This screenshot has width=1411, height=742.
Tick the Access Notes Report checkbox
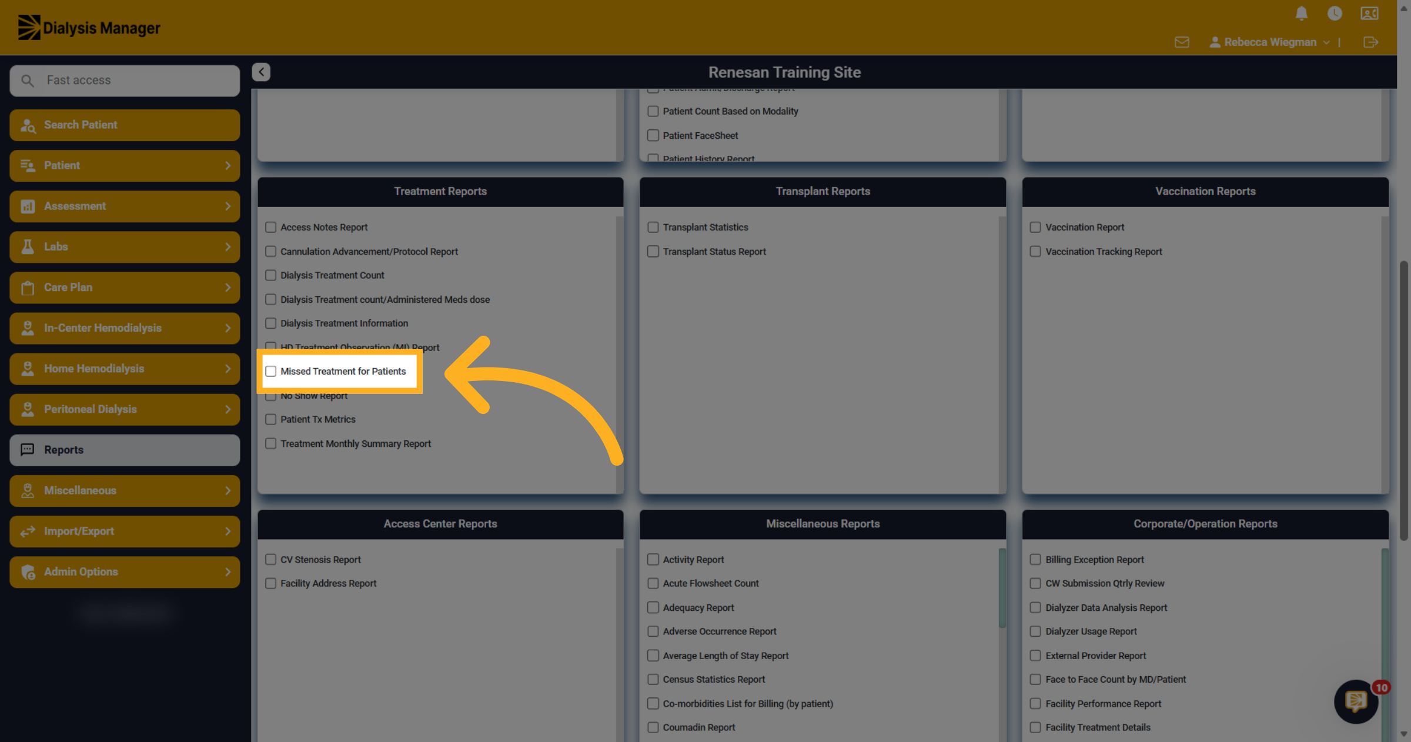(x=270, y=228)
